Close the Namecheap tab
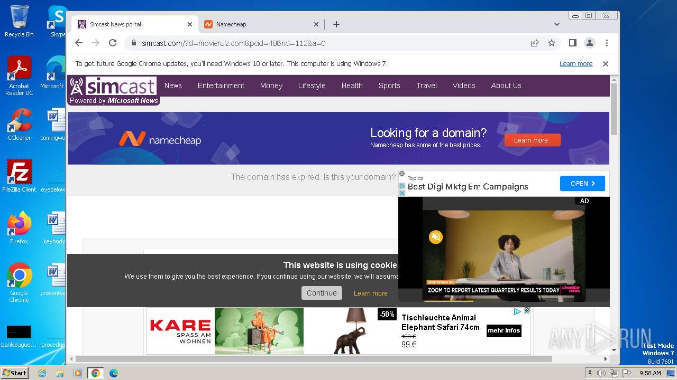Image resolution: width=677 pixels, height=380 pixels. tap(316, 24)
